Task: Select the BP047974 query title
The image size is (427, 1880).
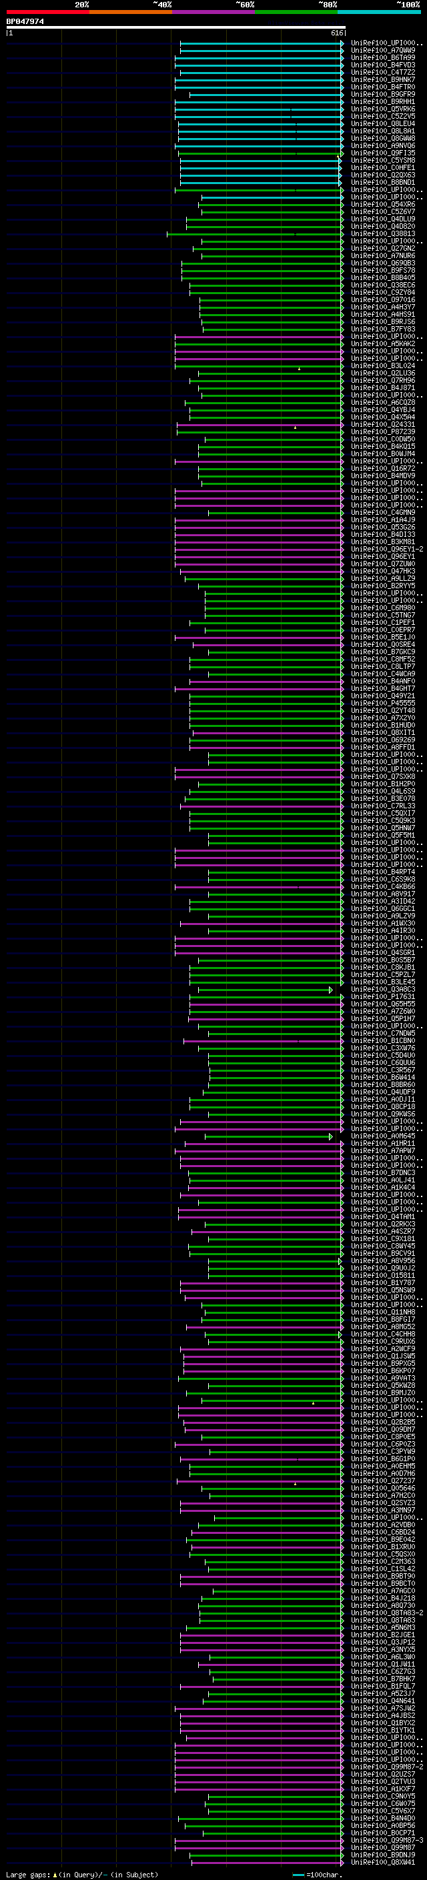Action: coord(25,22)
